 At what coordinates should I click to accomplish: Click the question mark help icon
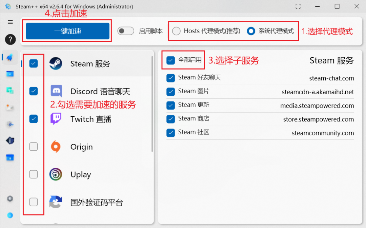(10, 39)
